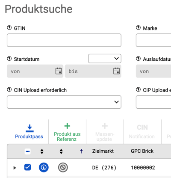
Task: Click the blue info icon in DE row
Action: 44,167
